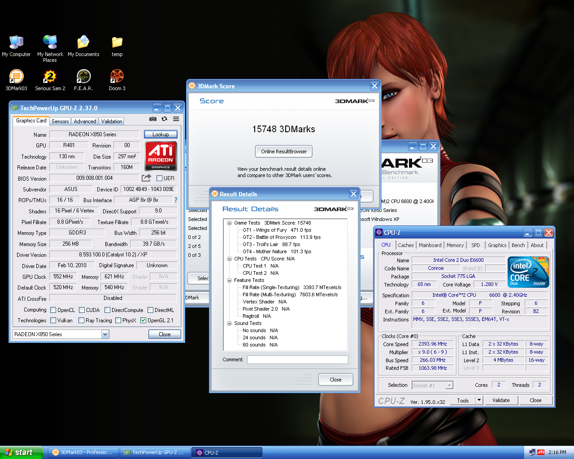Switch to GPU-Z Validation tab
Viewport: 574px width, 459px height.
point(112,121)
